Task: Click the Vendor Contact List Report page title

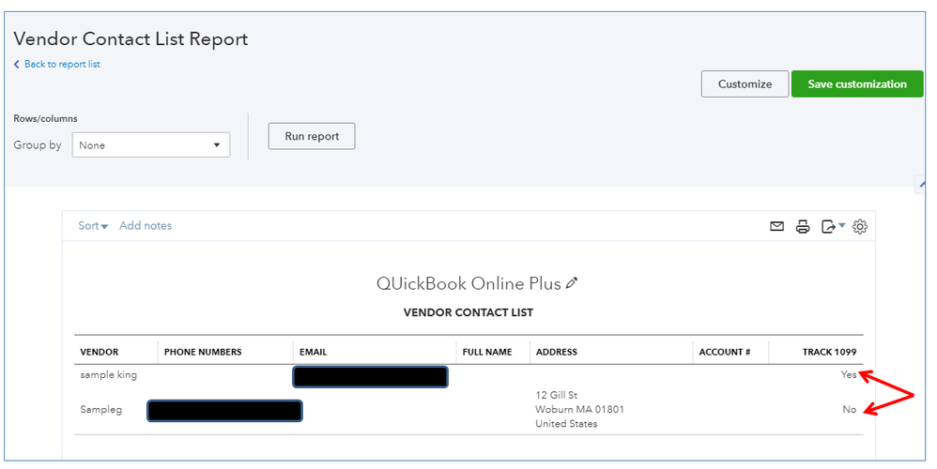Action: [x=131, y=38]
